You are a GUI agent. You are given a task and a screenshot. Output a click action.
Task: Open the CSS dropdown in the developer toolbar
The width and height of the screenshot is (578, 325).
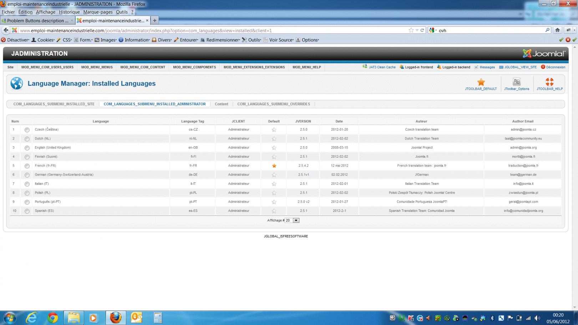pos(66,40)
